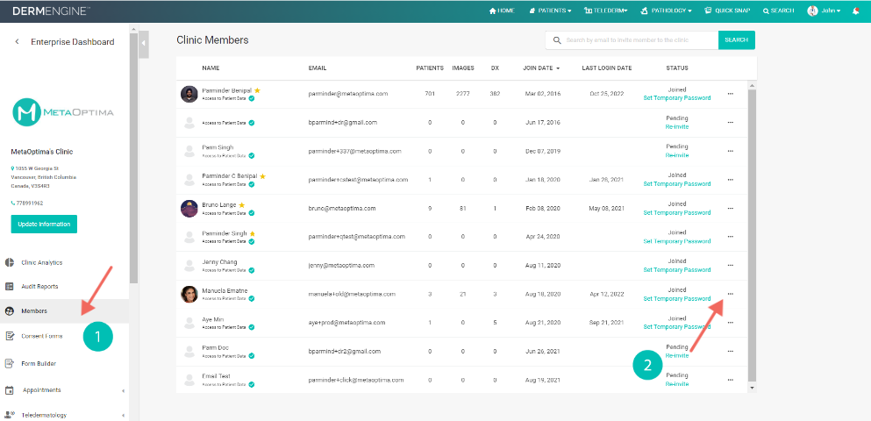Re-invite the Email Test member
This screenshot has height=421, width=871.
click(676, 384)
